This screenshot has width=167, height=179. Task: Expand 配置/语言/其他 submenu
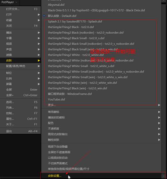(x=20, y=66)
